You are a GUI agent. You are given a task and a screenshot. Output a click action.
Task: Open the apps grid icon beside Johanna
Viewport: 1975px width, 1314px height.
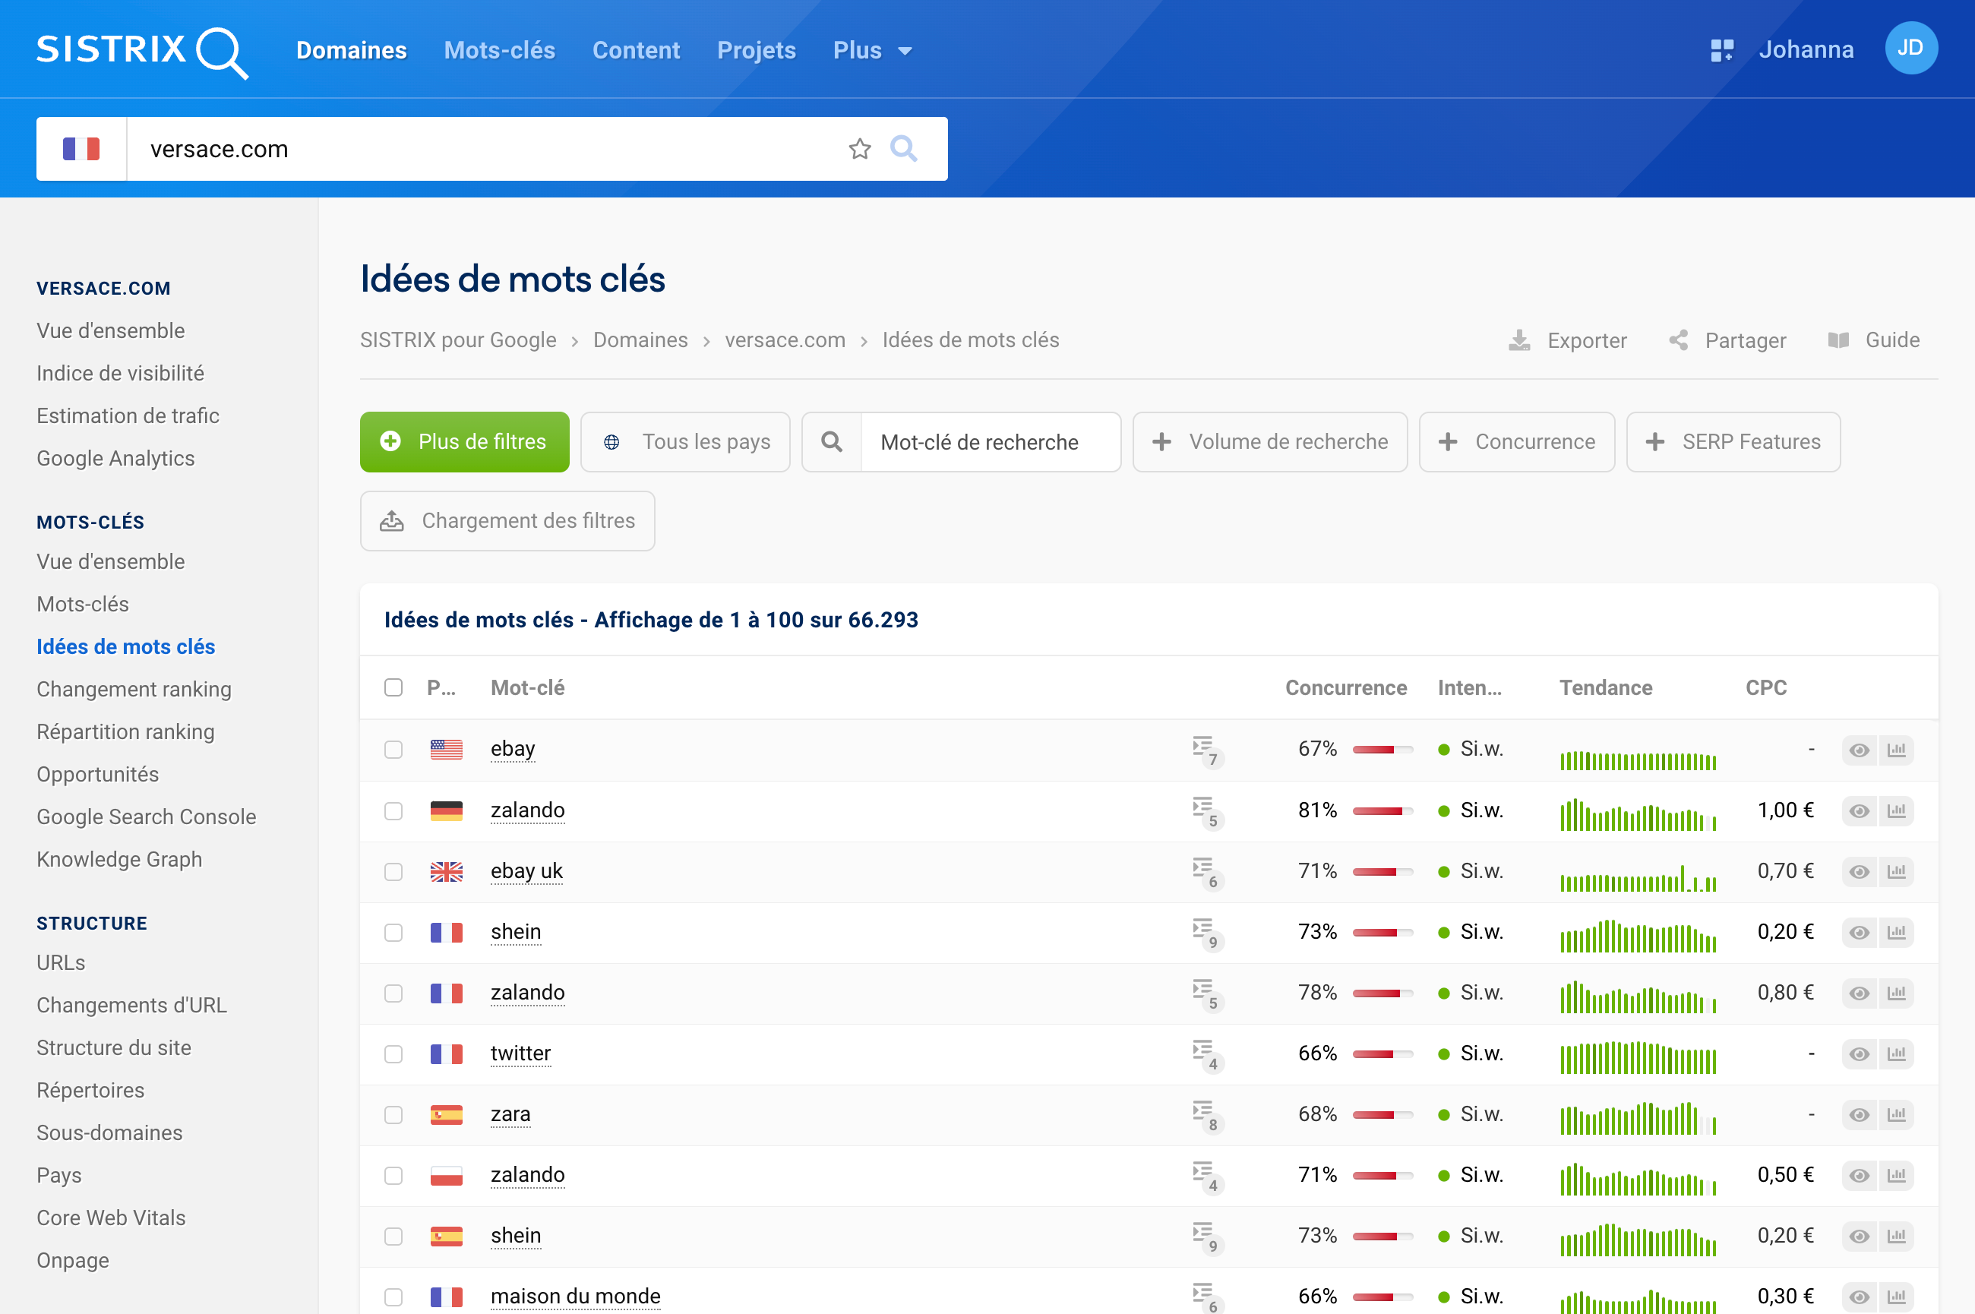[x=1722, y=50]
